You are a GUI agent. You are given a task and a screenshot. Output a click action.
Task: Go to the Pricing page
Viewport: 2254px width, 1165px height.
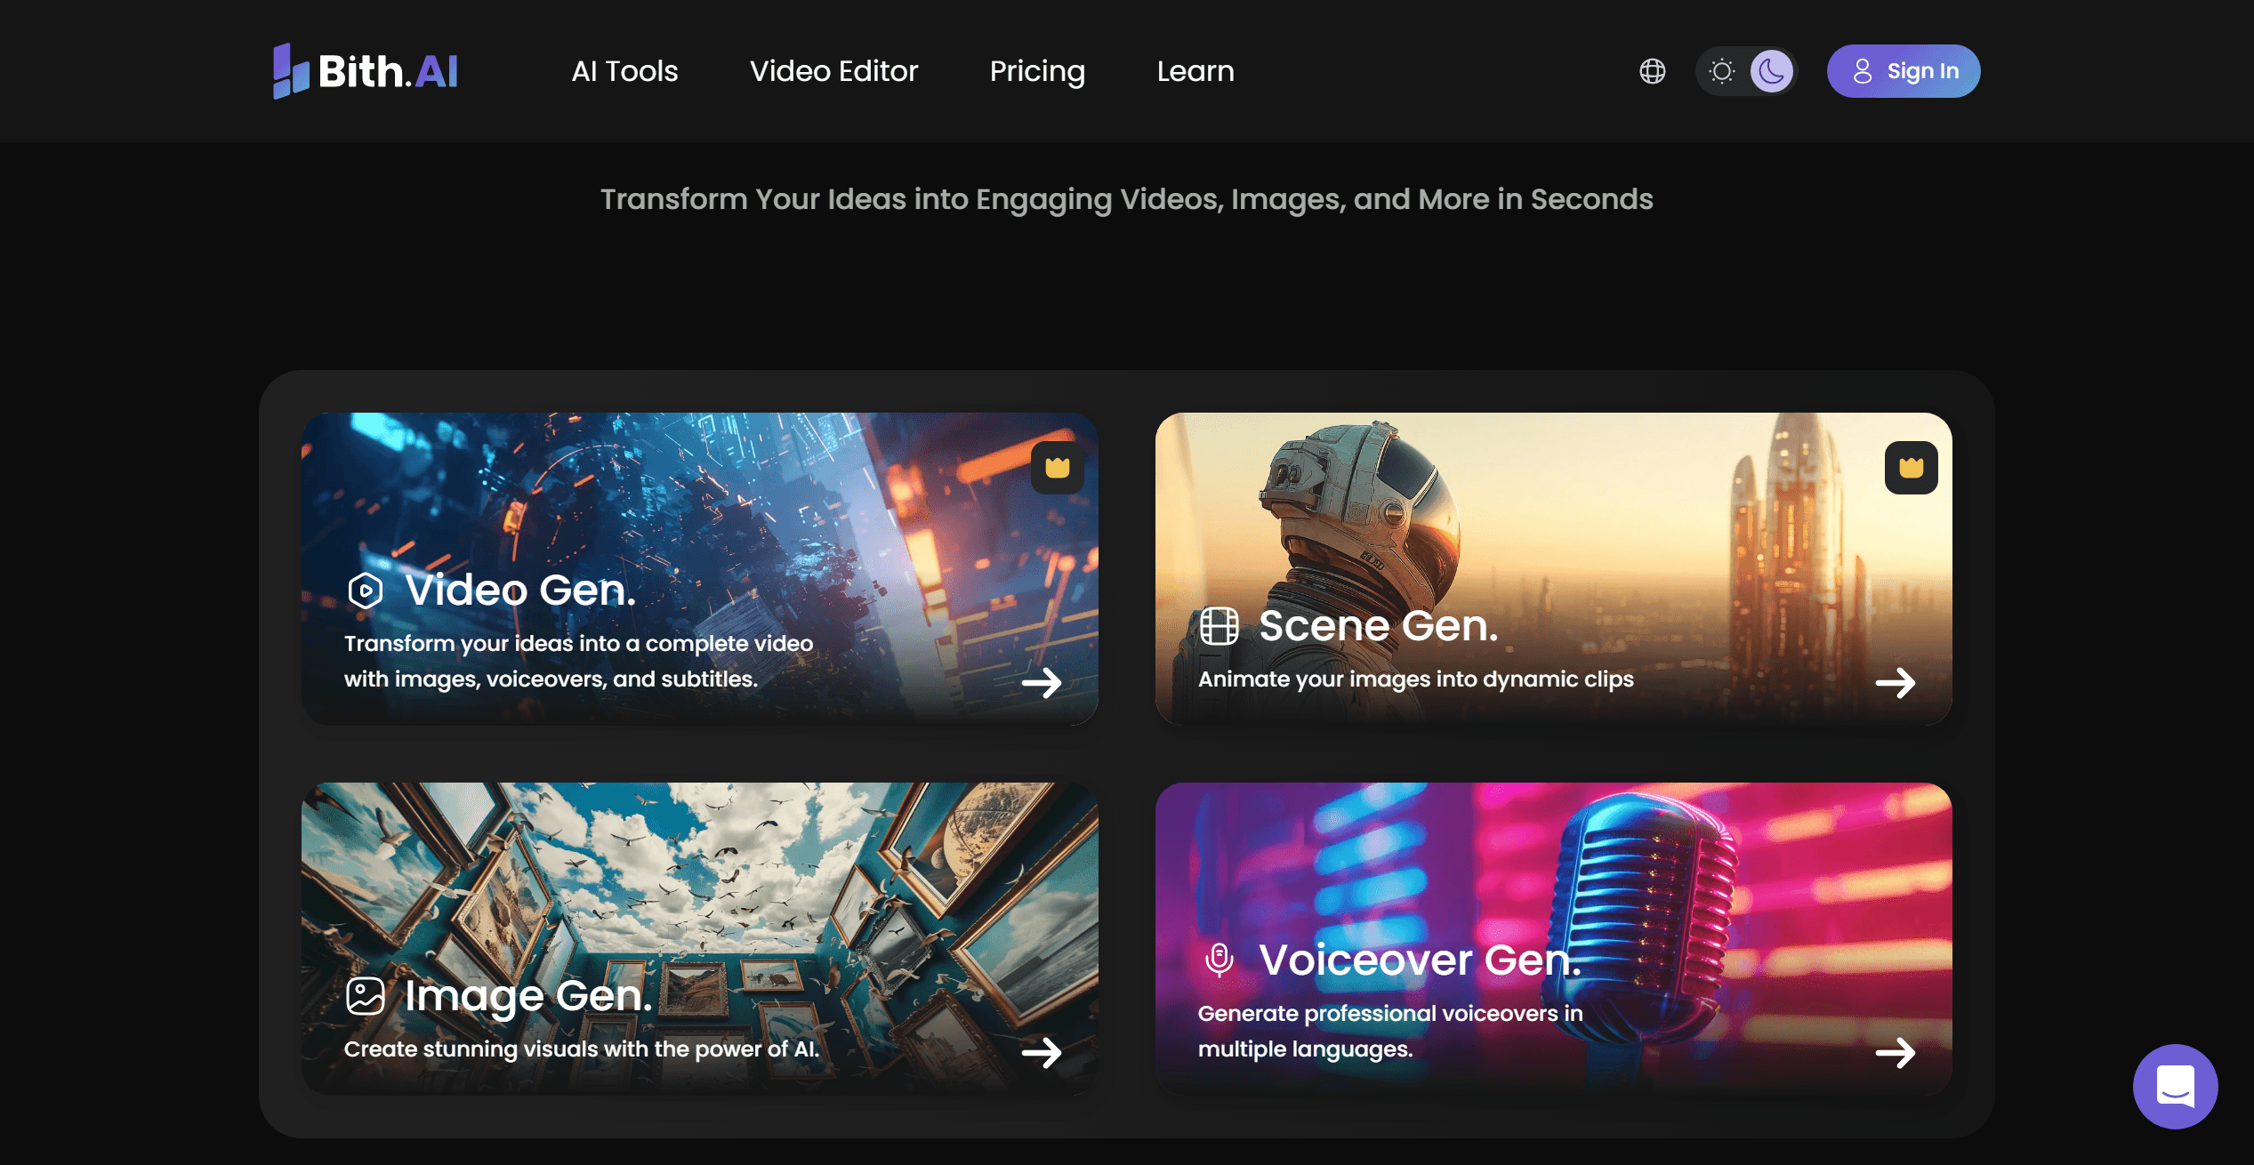tap(1037, 71)
